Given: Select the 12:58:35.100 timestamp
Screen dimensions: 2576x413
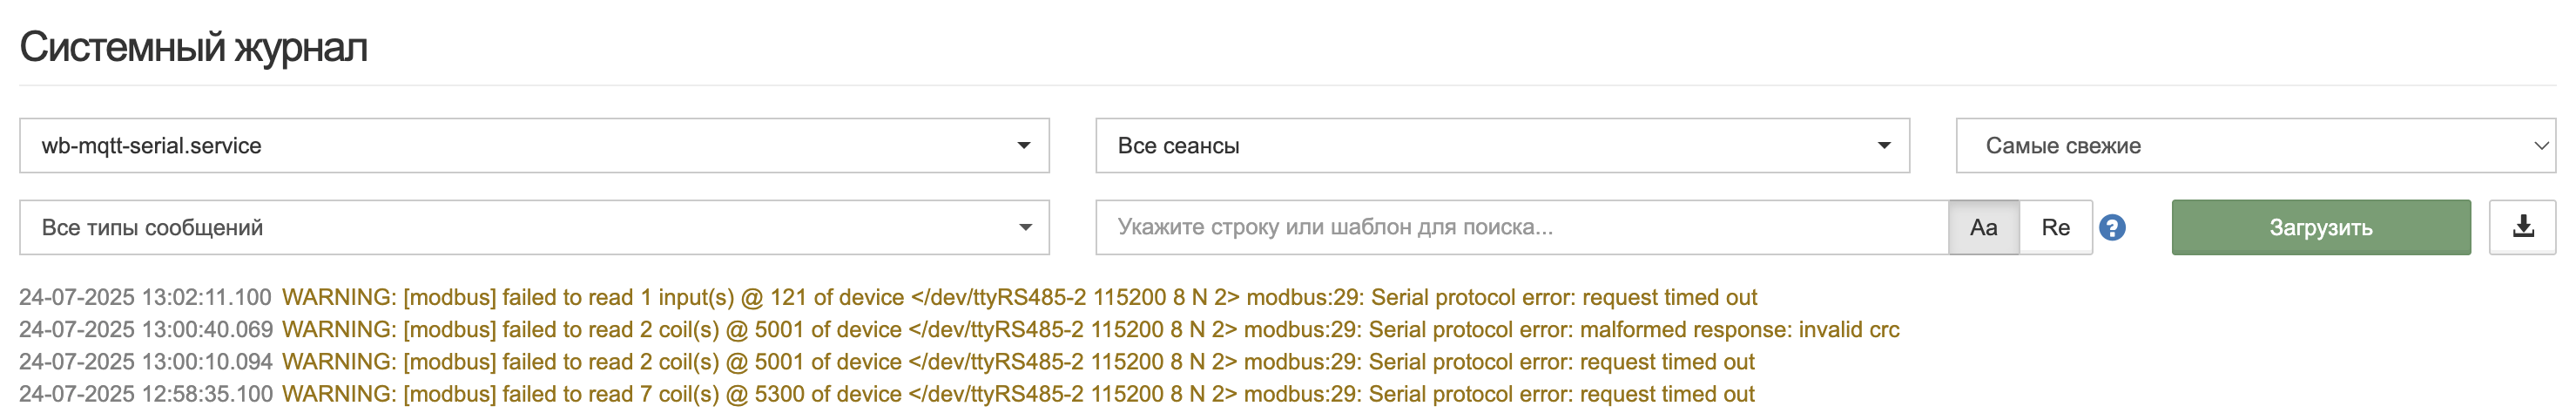Looking at the screenshot, I should coord(207,394).
